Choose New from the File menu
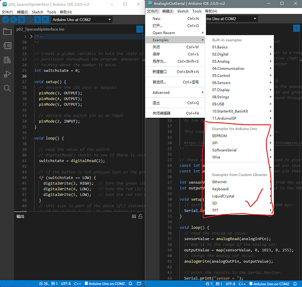This screenshot has height=287, width=302. tap(156, 18)
